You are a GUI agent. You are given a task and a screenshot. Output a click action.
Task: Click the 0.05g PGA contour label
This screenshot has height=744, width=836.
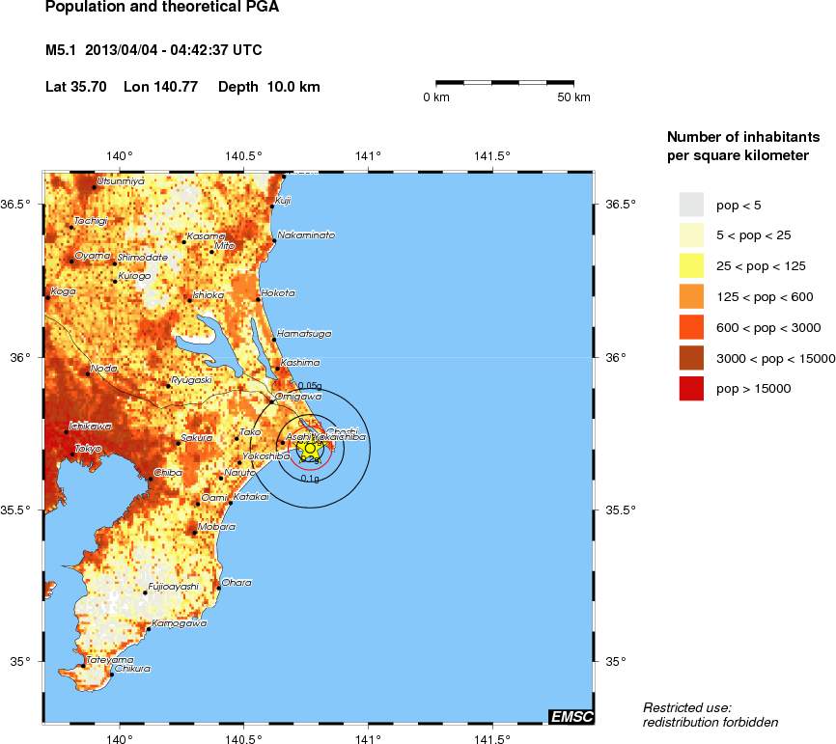pos(309,386)
